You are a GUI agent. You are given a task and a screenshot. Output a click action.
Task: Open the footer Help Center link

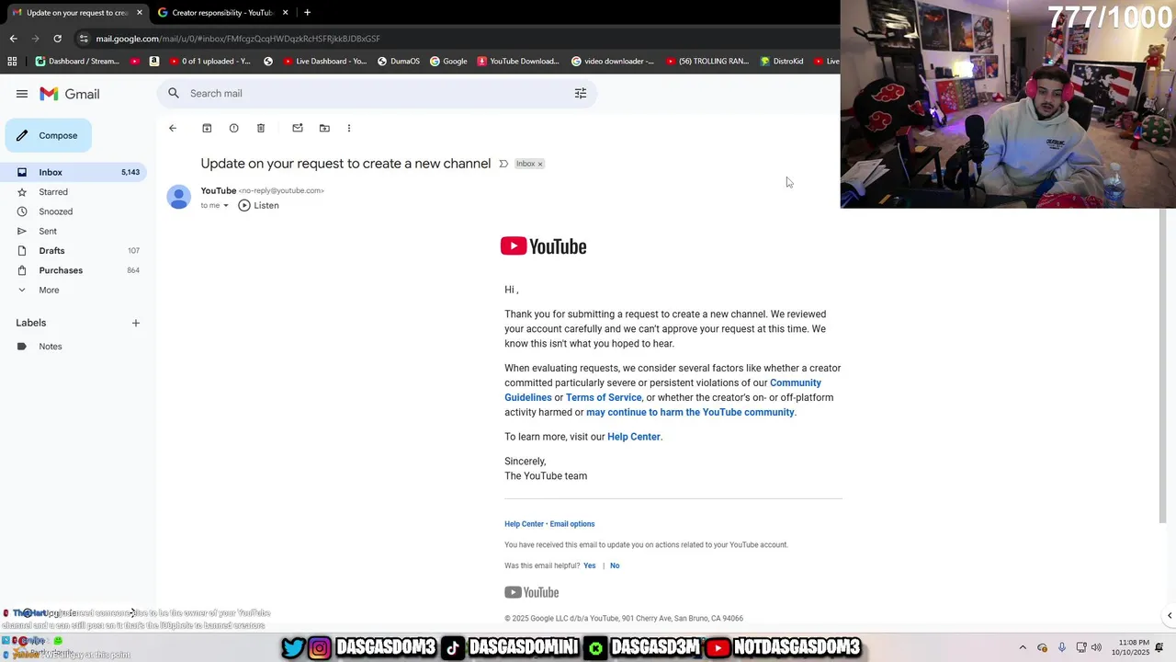click(x=524, y=524)
